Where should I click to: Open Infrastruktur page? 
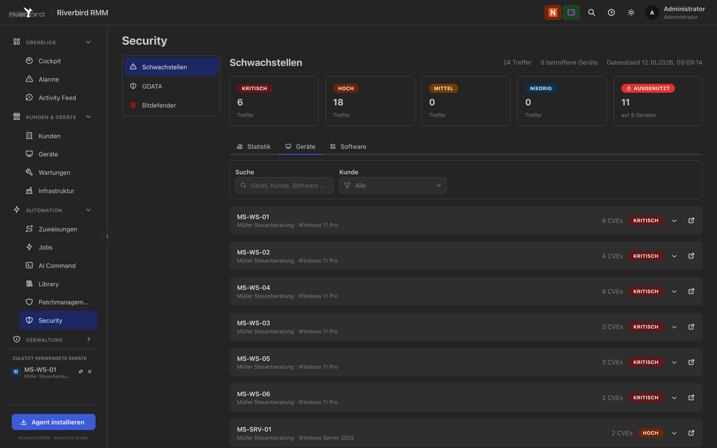tap(59, 191)
